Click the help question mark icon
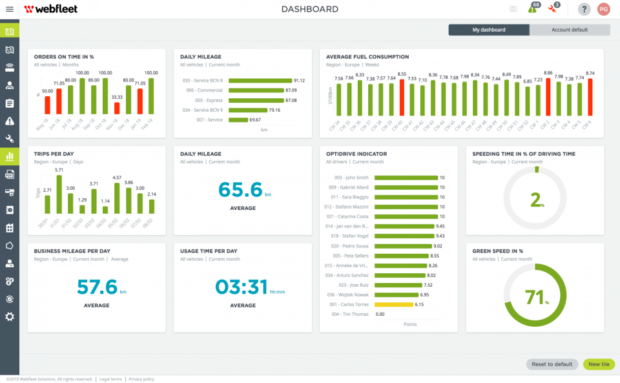This screenshot has width=620, height=383. [584, 9]
